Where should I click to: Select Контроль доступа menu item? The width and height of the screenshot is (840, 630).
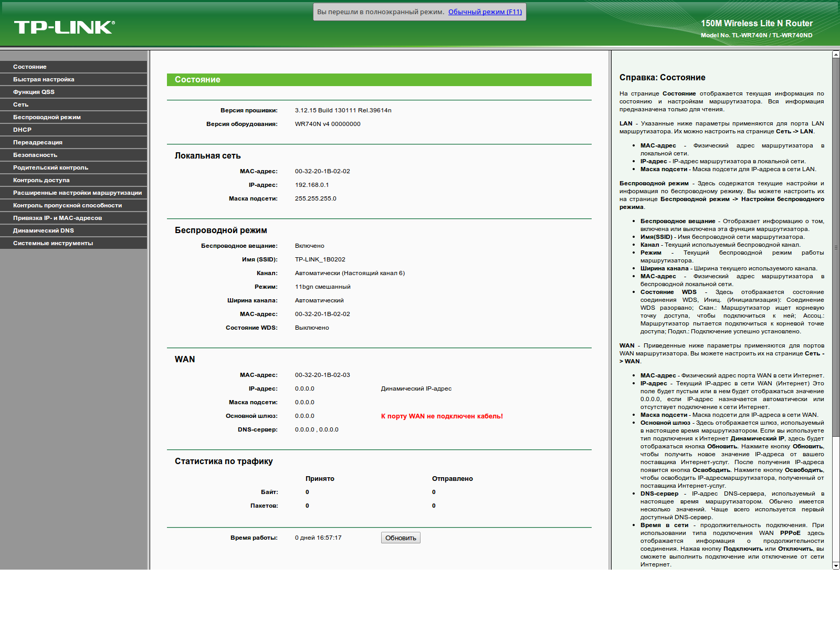coord(41,180)
